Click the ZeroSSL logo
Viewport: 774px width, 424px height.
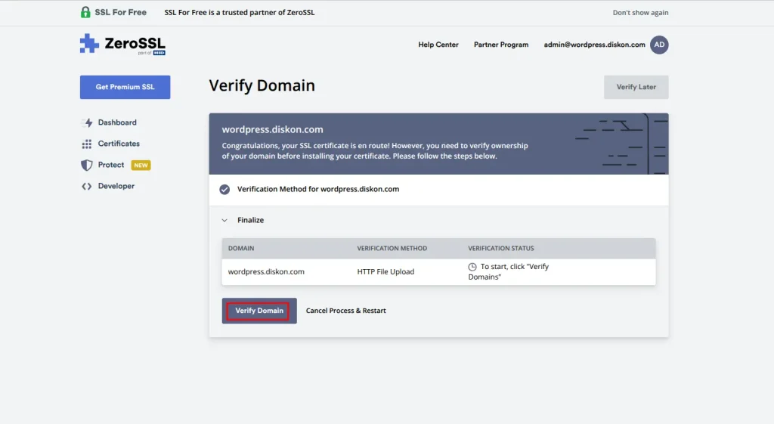point(122,45)
